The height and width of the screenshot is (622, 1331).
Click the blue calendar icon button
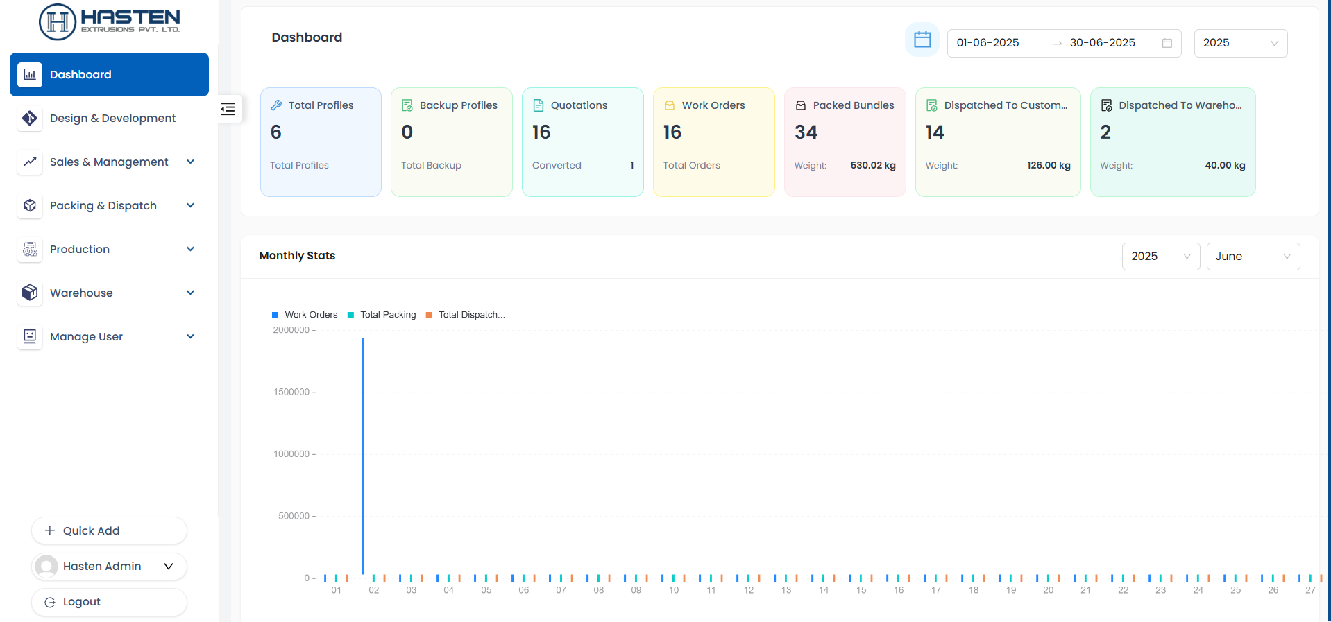[x=922, y=40]
